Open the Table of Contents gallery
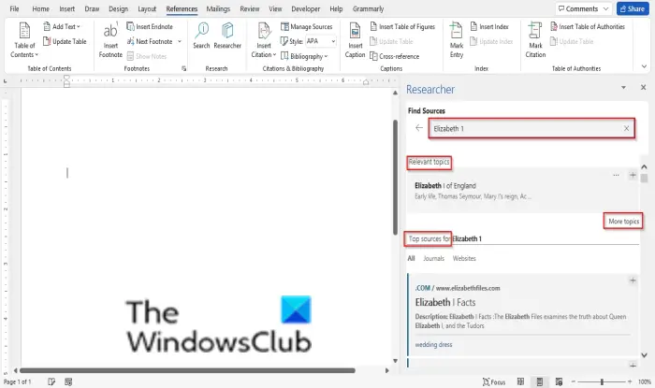Image resolution: width=655 pixels, height=388 pixels. point(24,40)
